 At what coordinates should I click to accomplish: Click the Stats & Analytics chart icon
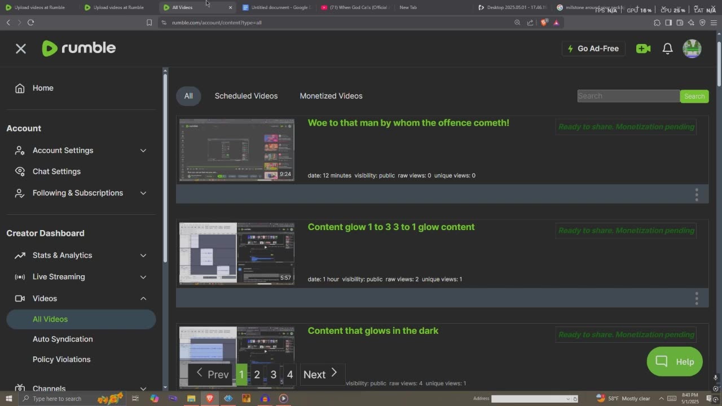coord(20,255)
